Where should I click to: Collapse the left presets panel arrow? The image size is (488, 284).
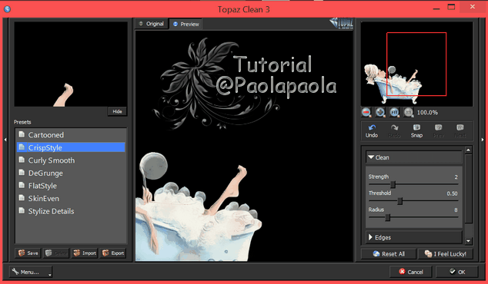click(5, 140)
